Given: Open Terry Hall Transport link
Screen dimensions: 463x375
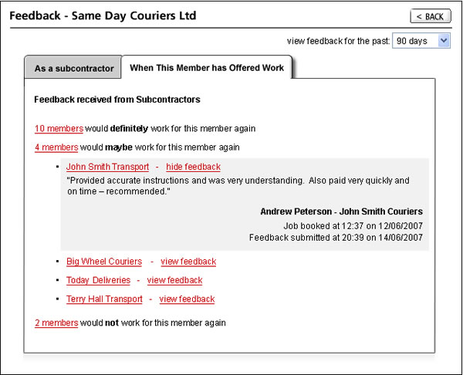Looking at the screenshot, I should [x=104, y=299].
